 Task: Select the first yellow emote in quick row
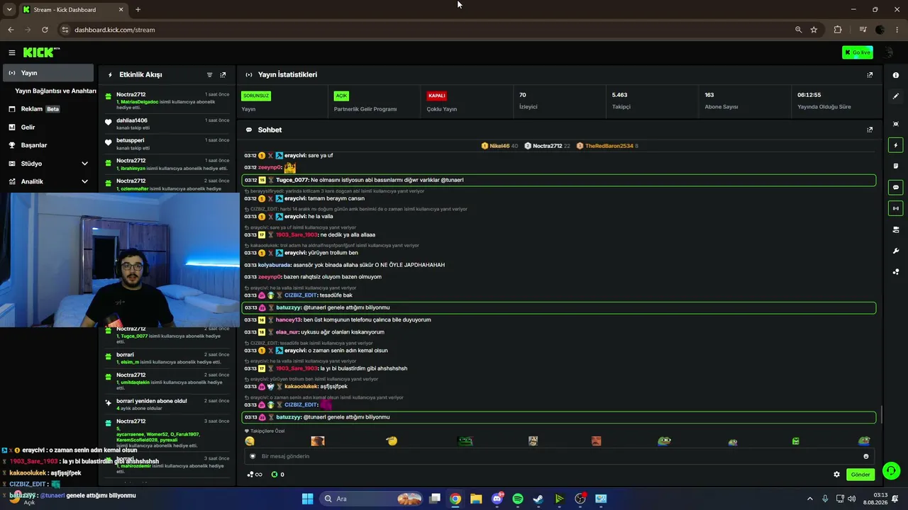pos(250,441)
